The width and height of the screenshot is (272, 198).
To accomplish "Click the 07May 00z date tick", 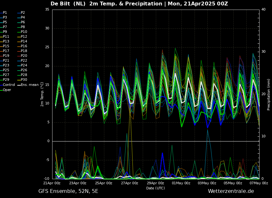I will (259, 183).
